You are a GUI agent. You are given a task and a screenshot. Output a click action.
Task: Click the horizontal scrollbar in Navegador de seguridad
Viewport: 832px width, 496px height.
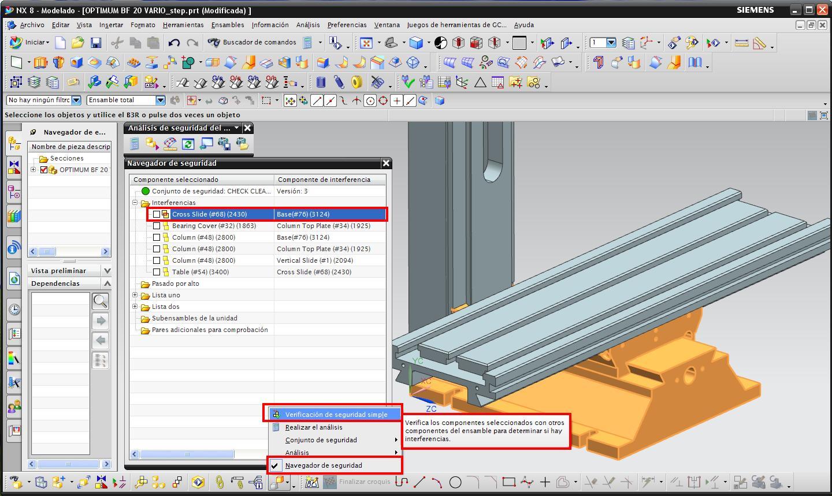pyautogui.click(x=187, y=454)
